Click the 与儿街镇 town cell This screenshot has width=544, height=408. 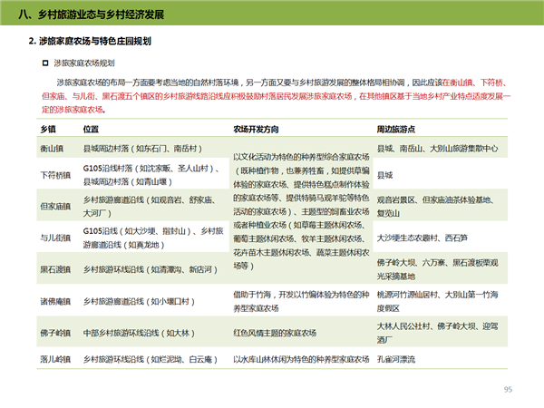tap(54, 238)
